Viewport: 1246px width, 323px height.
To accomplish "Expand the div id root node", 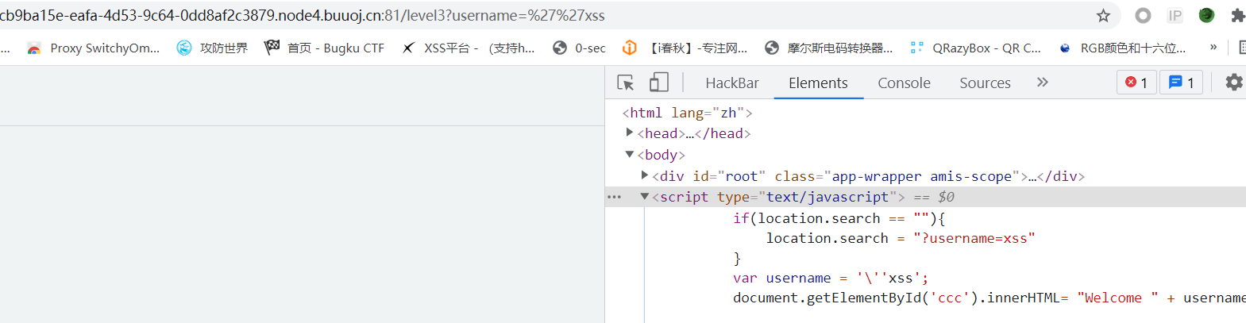I will (x=645, y=175).
